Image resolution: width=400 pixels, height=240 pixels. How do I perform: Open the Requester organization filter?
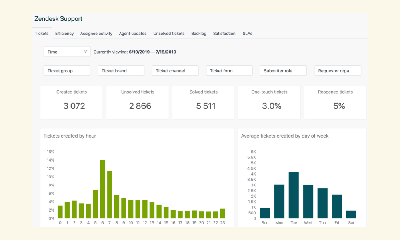point(338,71)
